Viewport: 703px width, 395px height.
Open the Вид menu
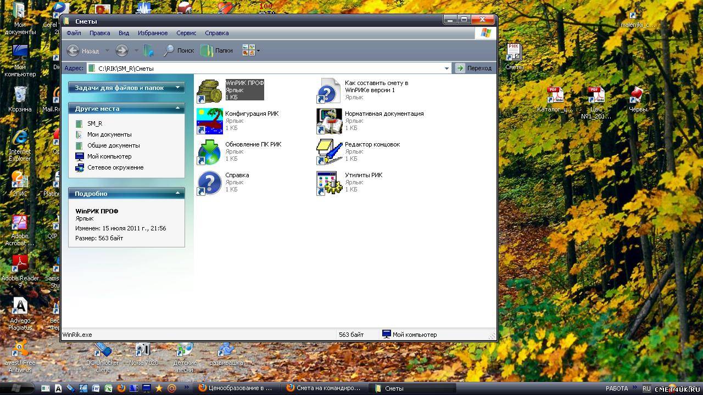[124, 33]
